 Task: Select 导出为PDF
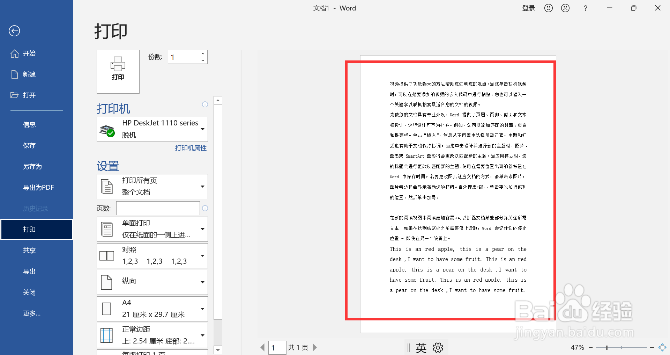coord(38,188)
